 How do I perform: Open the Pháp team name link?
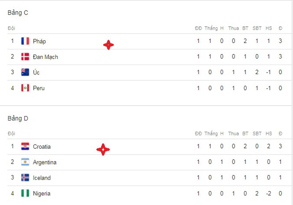pos(39,41)
